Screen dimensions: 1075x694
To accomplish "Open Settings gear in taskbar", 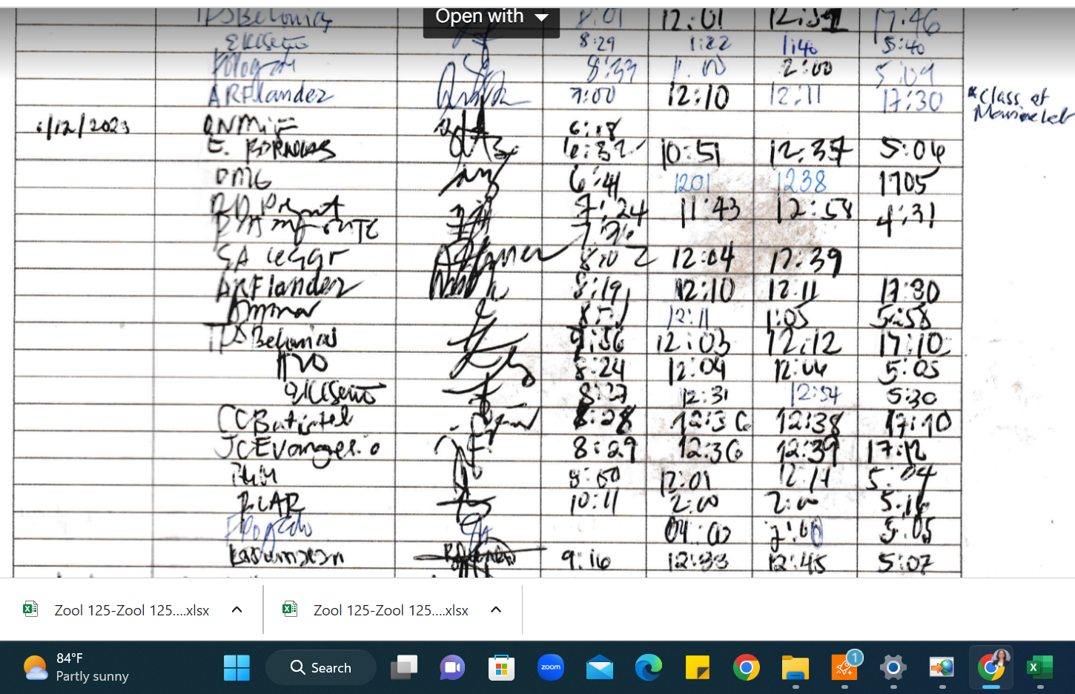I will coord(893,668).
